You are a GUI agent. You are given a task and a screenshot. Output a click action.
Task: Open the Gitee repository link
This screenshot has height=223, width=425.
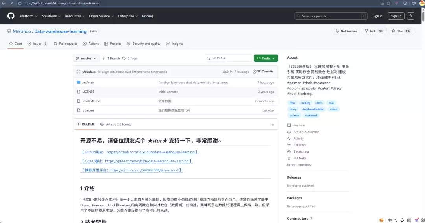click(137, 161)
